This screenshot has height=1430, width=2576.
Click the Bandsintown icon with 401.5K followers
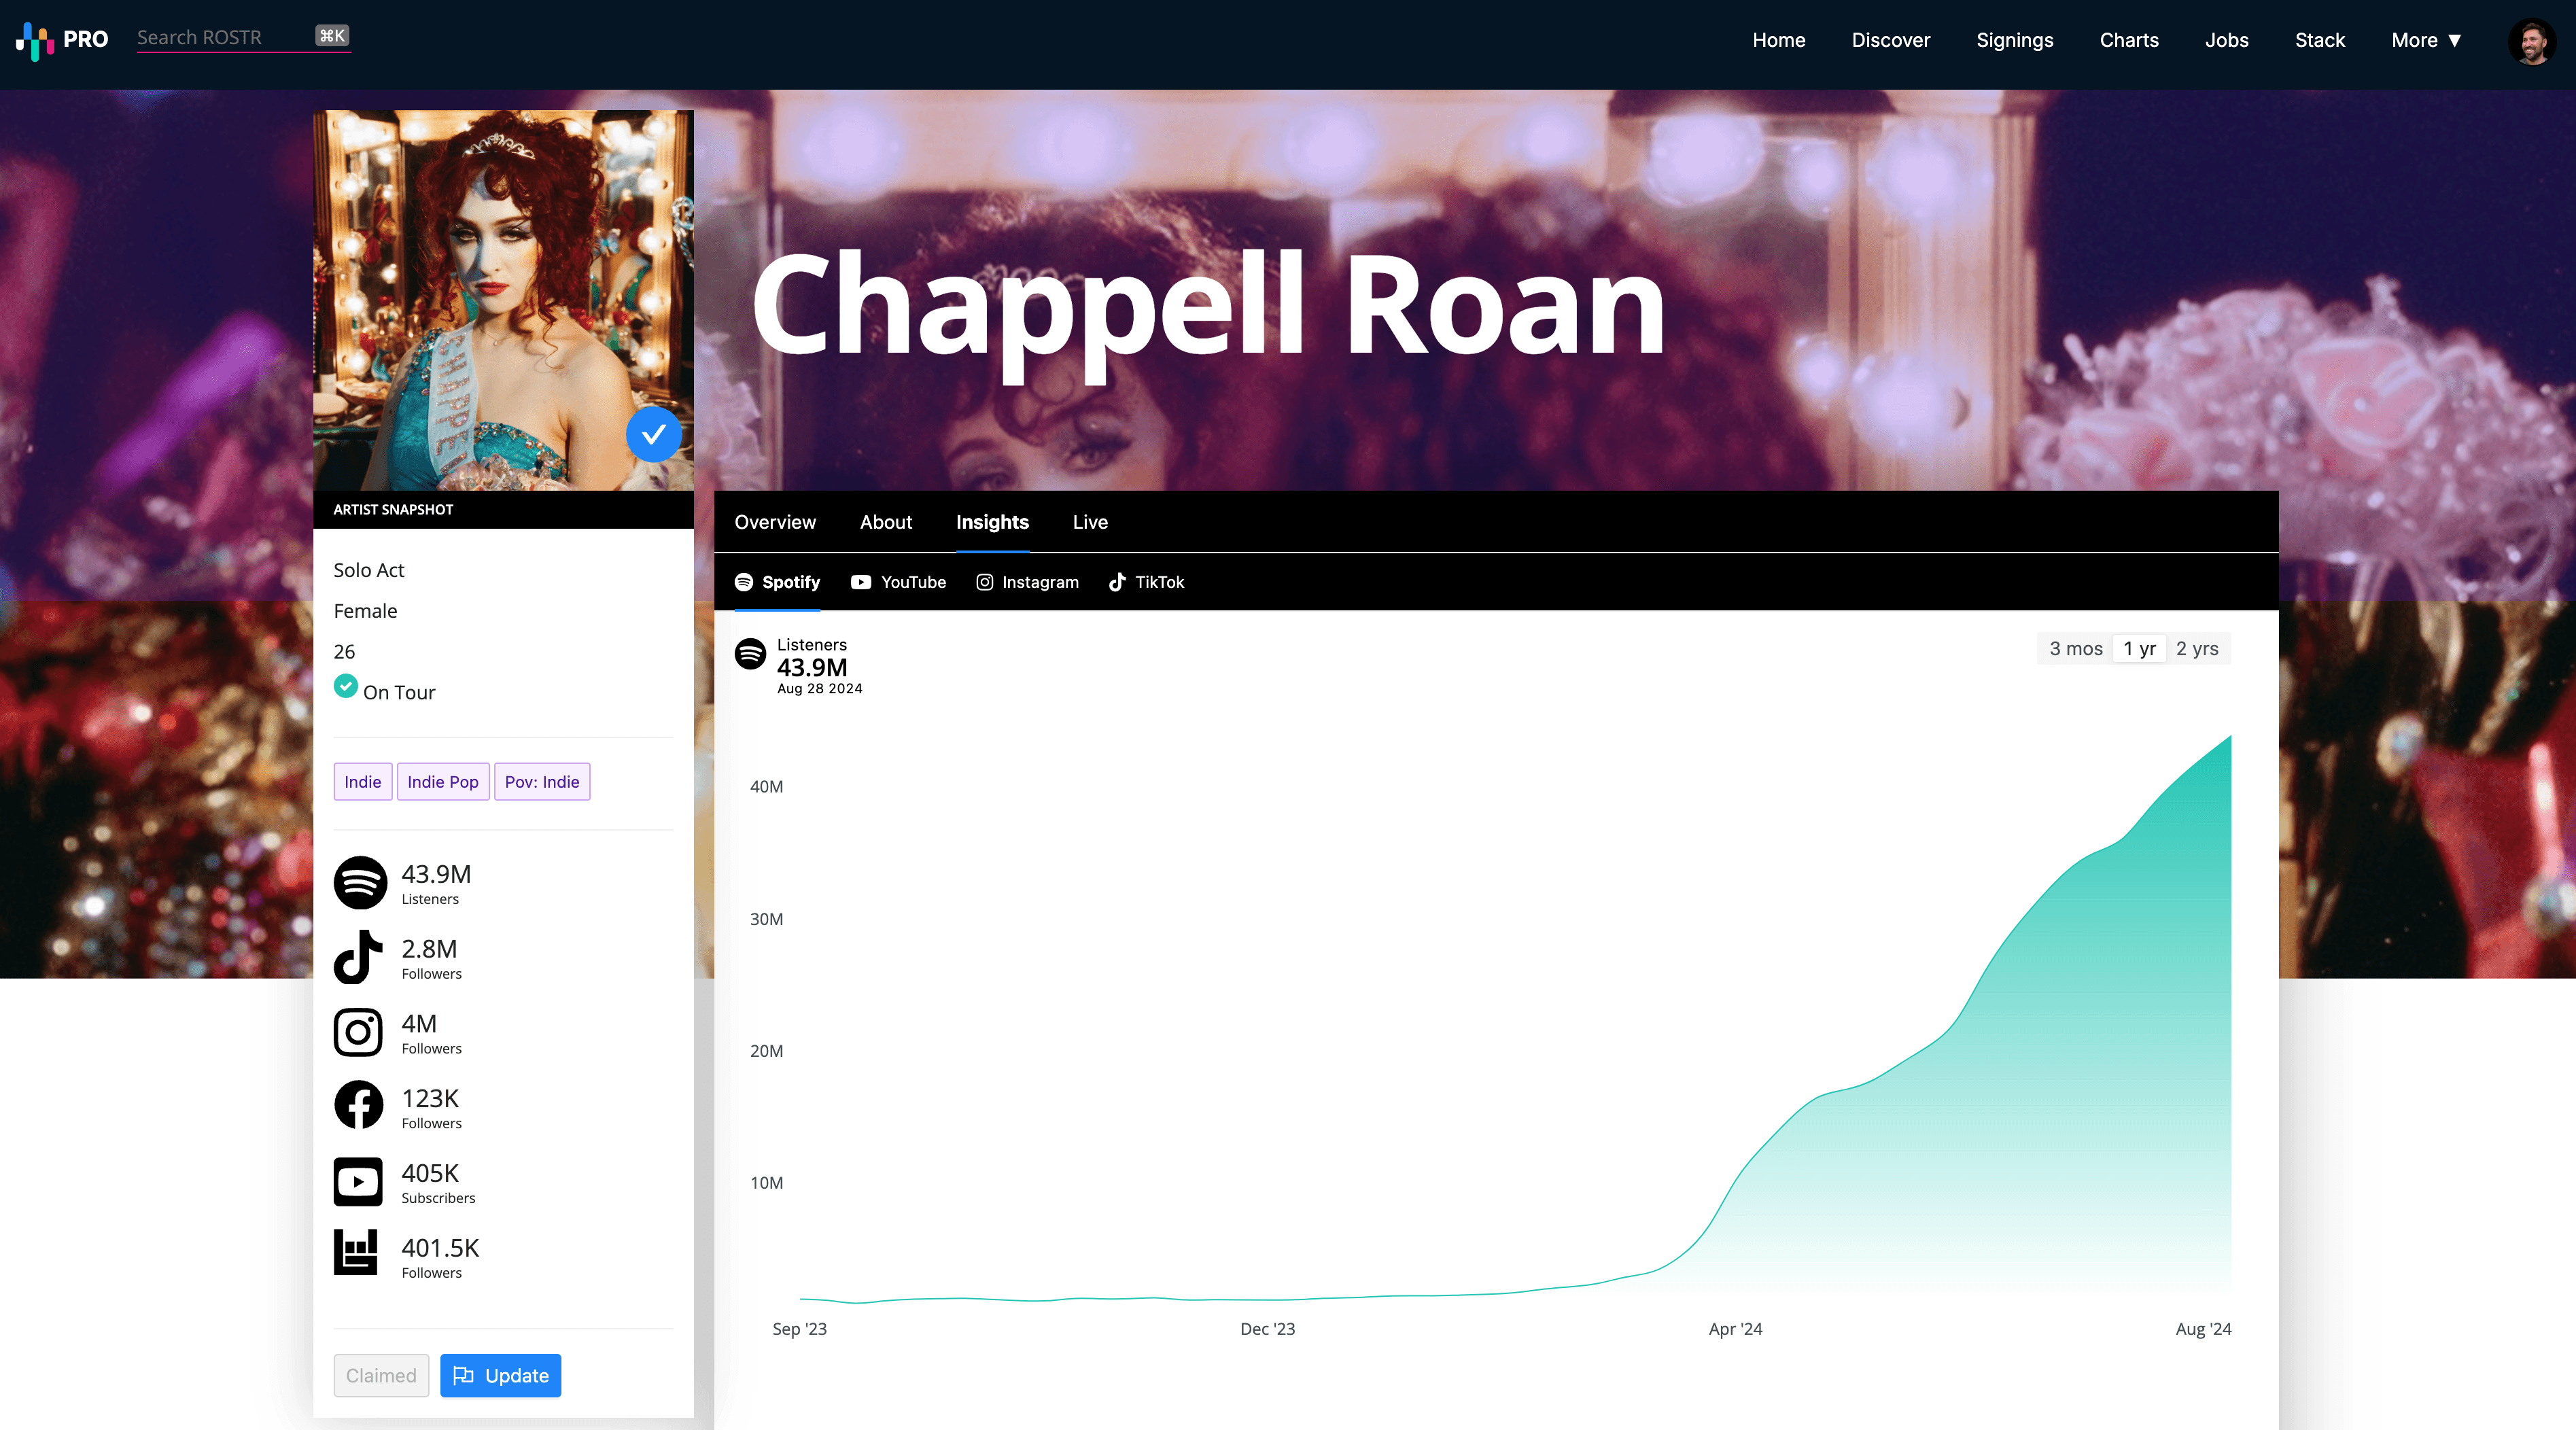coord(356,1253)
